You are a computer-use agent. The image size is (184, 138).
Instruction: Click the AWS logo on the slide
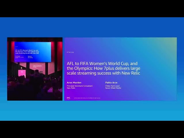68,98
